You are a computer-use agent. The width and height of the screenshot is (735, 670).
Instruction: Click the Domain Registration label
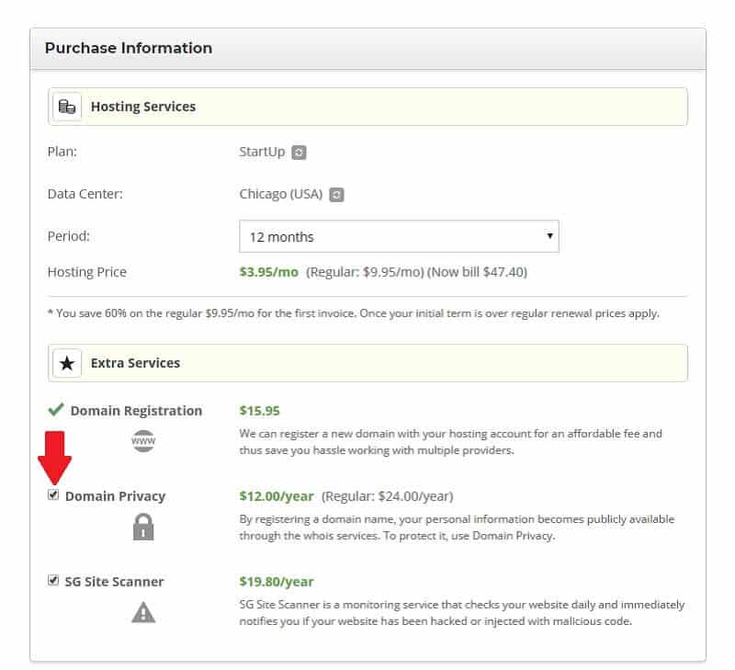[x=136, y=411]
